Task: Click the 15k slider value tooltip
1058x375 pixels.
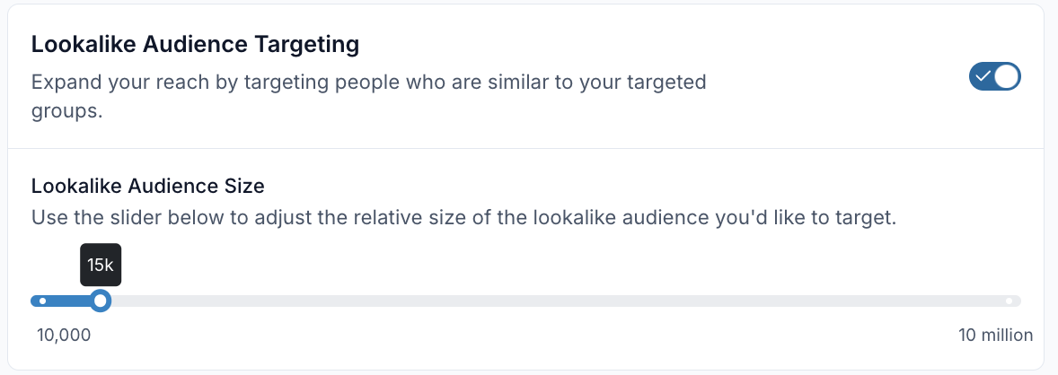Action: [101, 265]
